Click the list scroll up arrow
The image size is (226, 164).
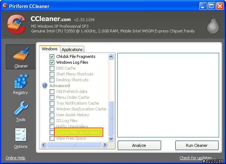(111, 56)
